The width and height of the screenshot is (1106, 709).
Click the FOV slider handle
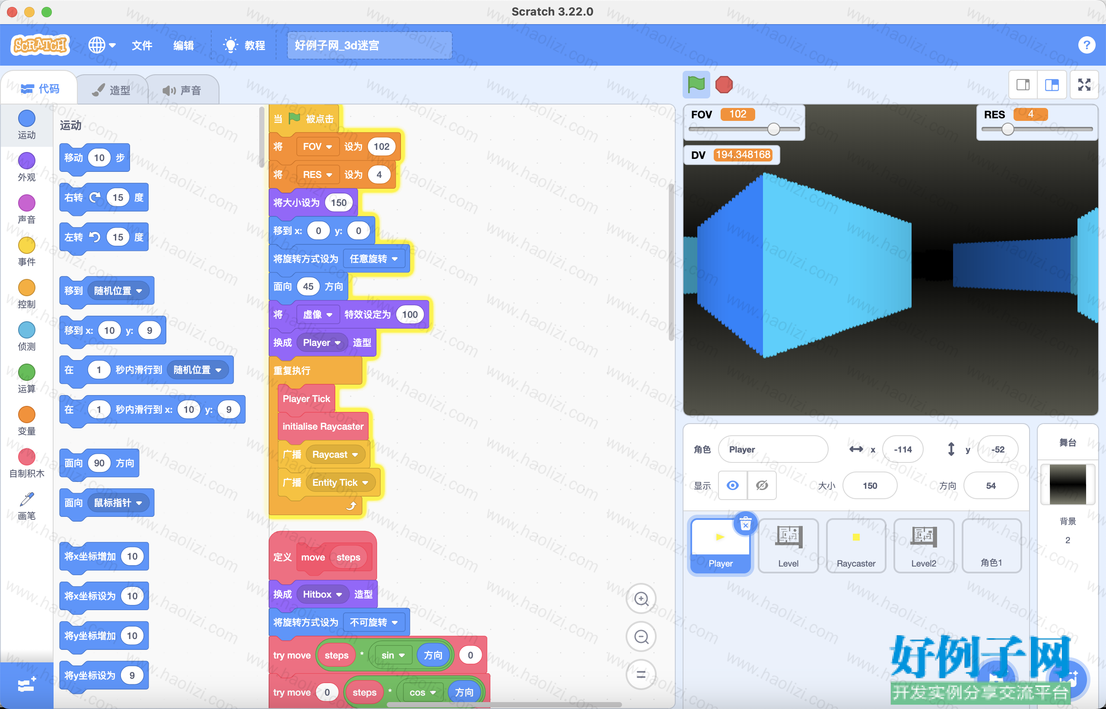click(x=774, y=129)
